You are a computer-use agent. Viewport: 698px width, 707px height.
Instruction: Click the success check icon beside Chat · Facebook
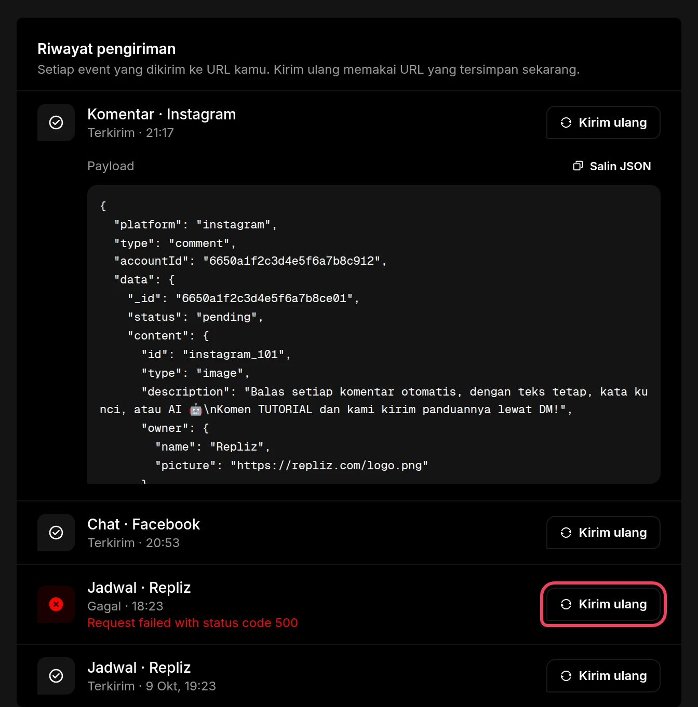click(x=56, y=533)
